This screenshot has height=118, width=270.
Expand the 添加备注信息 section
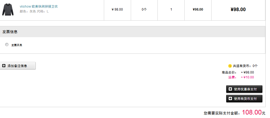click(18, 66)
